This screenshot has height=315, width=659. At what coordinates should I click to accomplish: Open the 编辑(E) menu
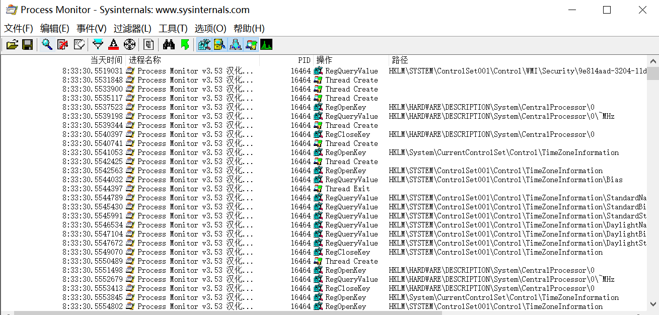55,29
